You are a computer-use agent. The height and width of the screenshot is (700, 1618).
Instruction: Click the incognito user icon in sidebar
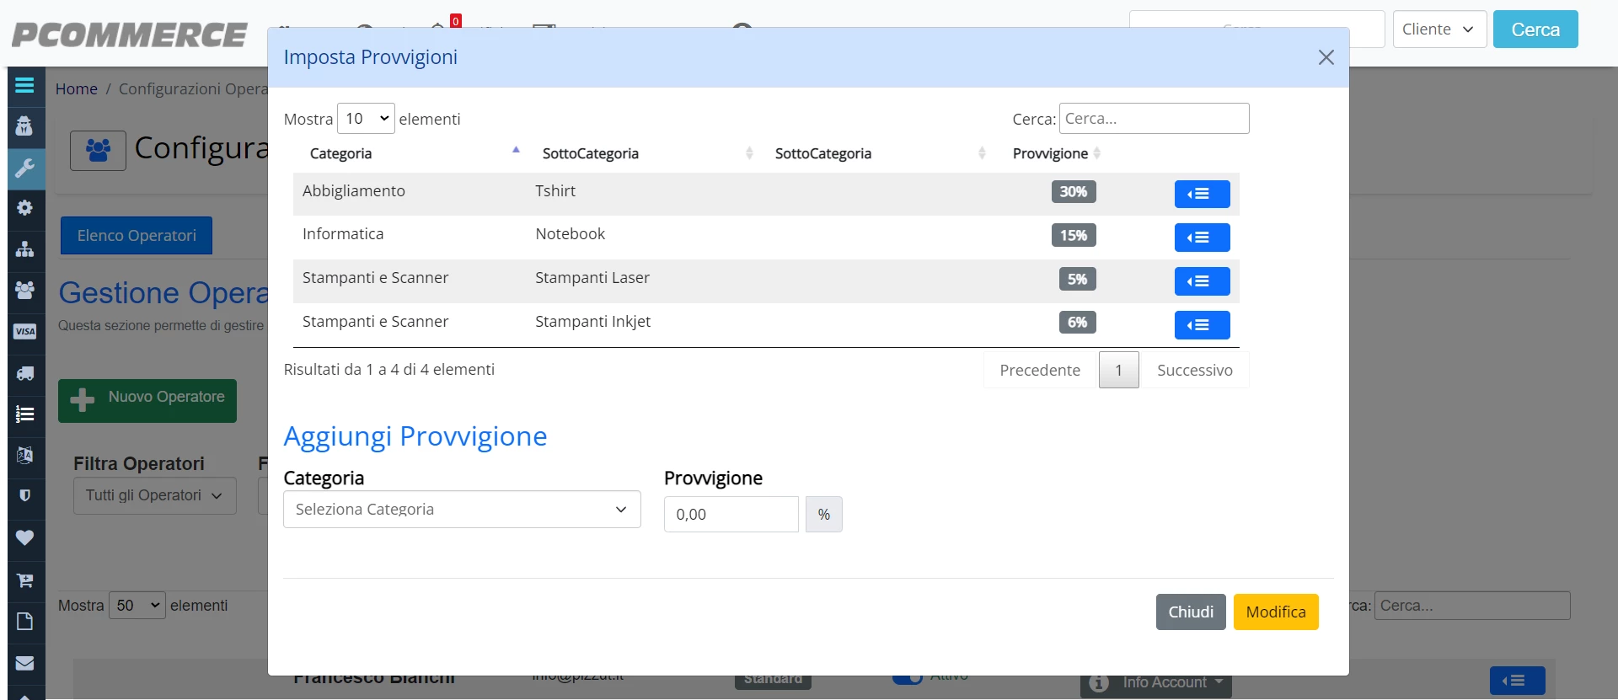tap(24, 126)
